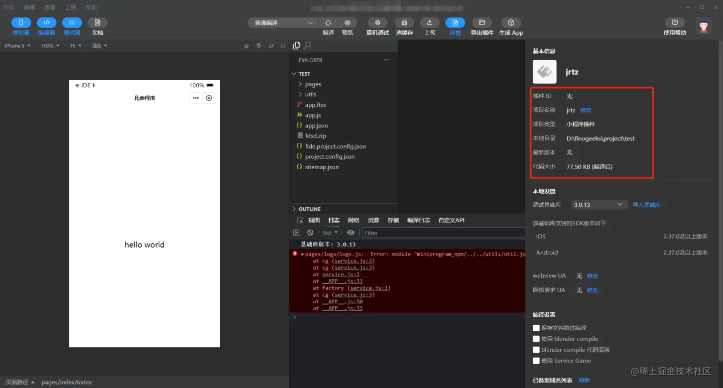
Task: Open the 文档 documentation button
Action: tap(97, 23)
